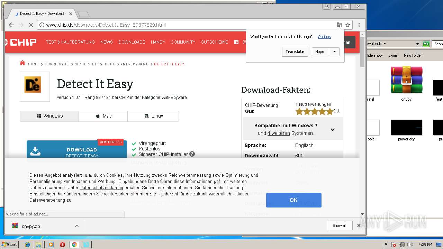This screenshot has width=443, height=249.
Task: Click New folder in Explorer window
Action: (x=413, y=55)
